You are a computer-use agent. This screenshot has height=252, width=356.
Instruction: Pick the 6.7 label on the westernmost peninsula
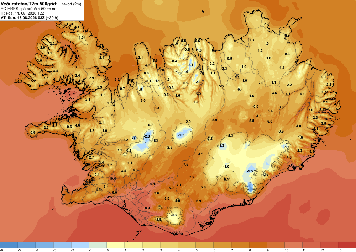20,81
